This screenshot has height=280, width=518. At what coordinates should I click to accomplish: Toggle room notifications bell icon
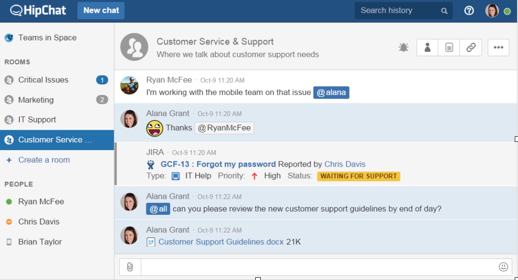[x=403, y=47]
